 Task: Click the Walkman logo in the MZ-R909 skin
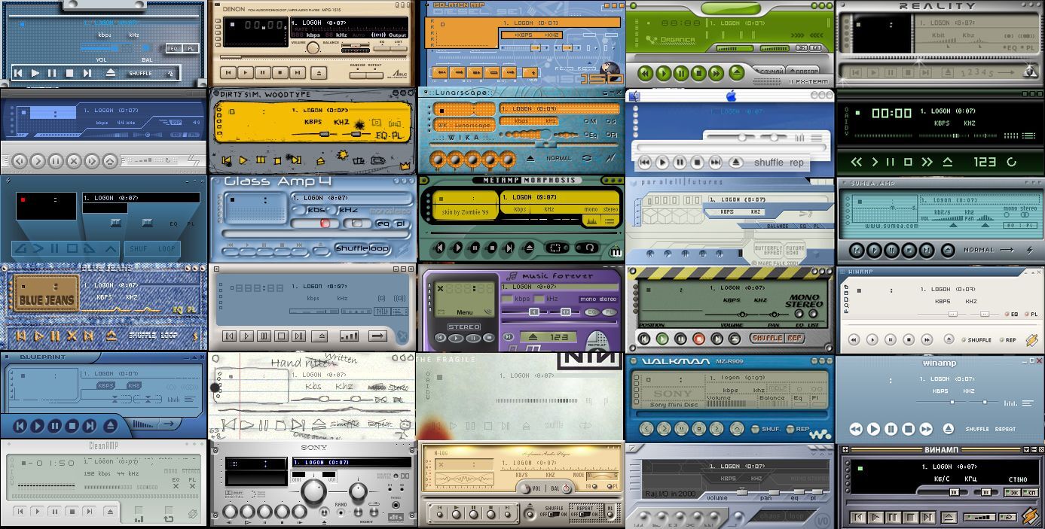(x=818, y=434)
